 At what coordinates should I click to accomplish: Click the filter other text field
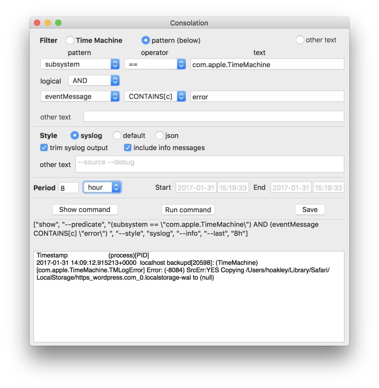pos(213,117)
